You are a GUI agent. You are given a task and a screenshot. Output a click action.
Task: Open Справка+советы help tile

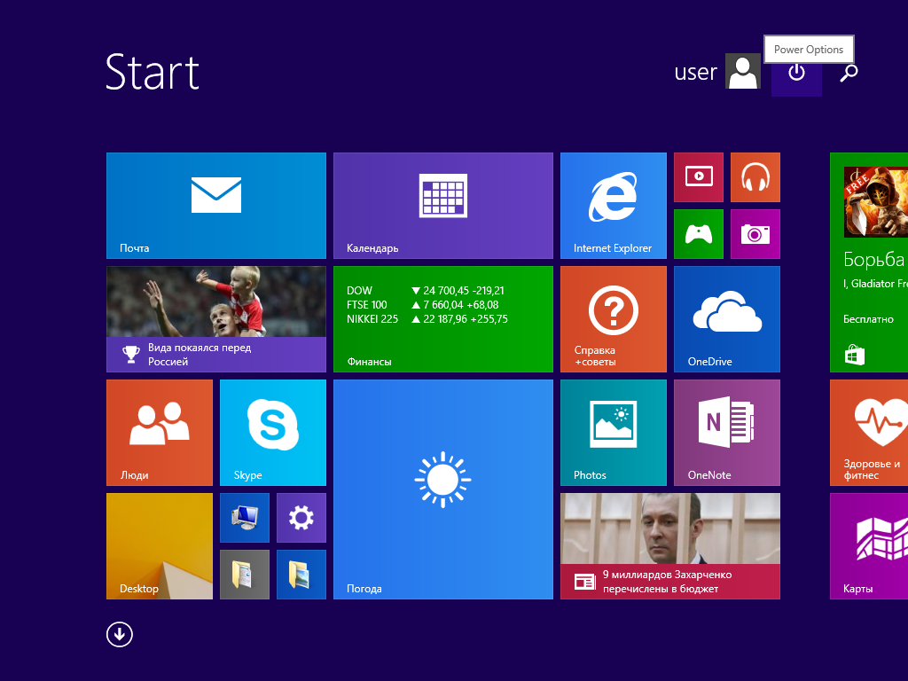614,319
